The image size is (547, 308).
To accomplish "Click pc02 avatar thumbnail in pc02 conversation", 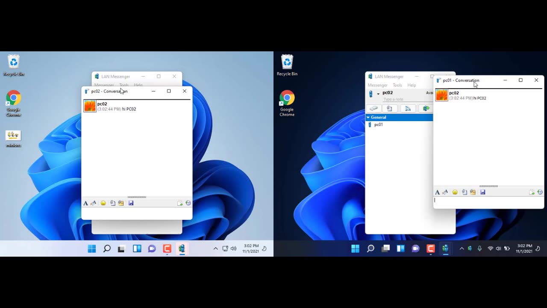I will click(90, 106).
